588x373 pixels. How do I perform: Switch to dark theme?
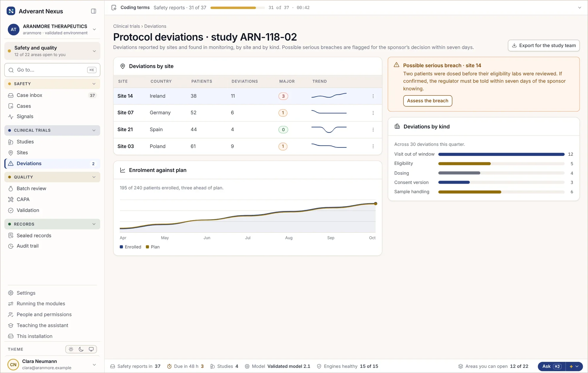tap(81, 349)
